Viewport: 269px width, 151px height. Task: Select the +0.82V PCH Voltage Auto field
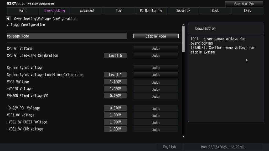coord(156,109)
